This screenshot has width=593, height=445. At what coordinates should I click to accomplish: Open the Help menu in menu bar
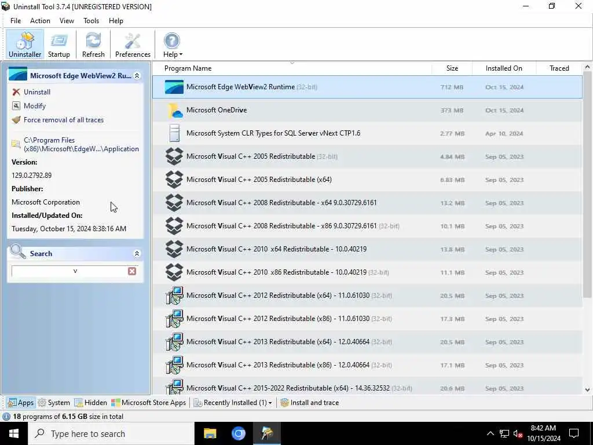click(x=116, y=21)
